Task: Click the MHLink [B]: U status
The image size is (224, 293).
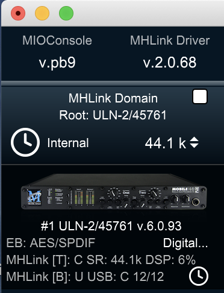Action: click(45, 277)
